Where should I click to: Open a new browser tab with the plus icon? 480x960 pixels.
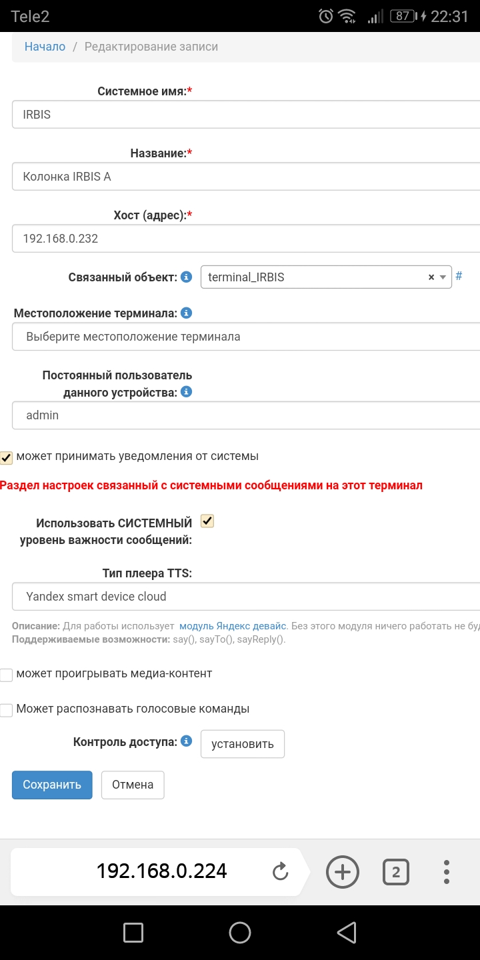point(342,871)
